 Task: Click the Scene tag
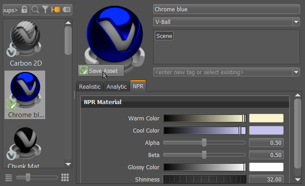coord(164,36)
